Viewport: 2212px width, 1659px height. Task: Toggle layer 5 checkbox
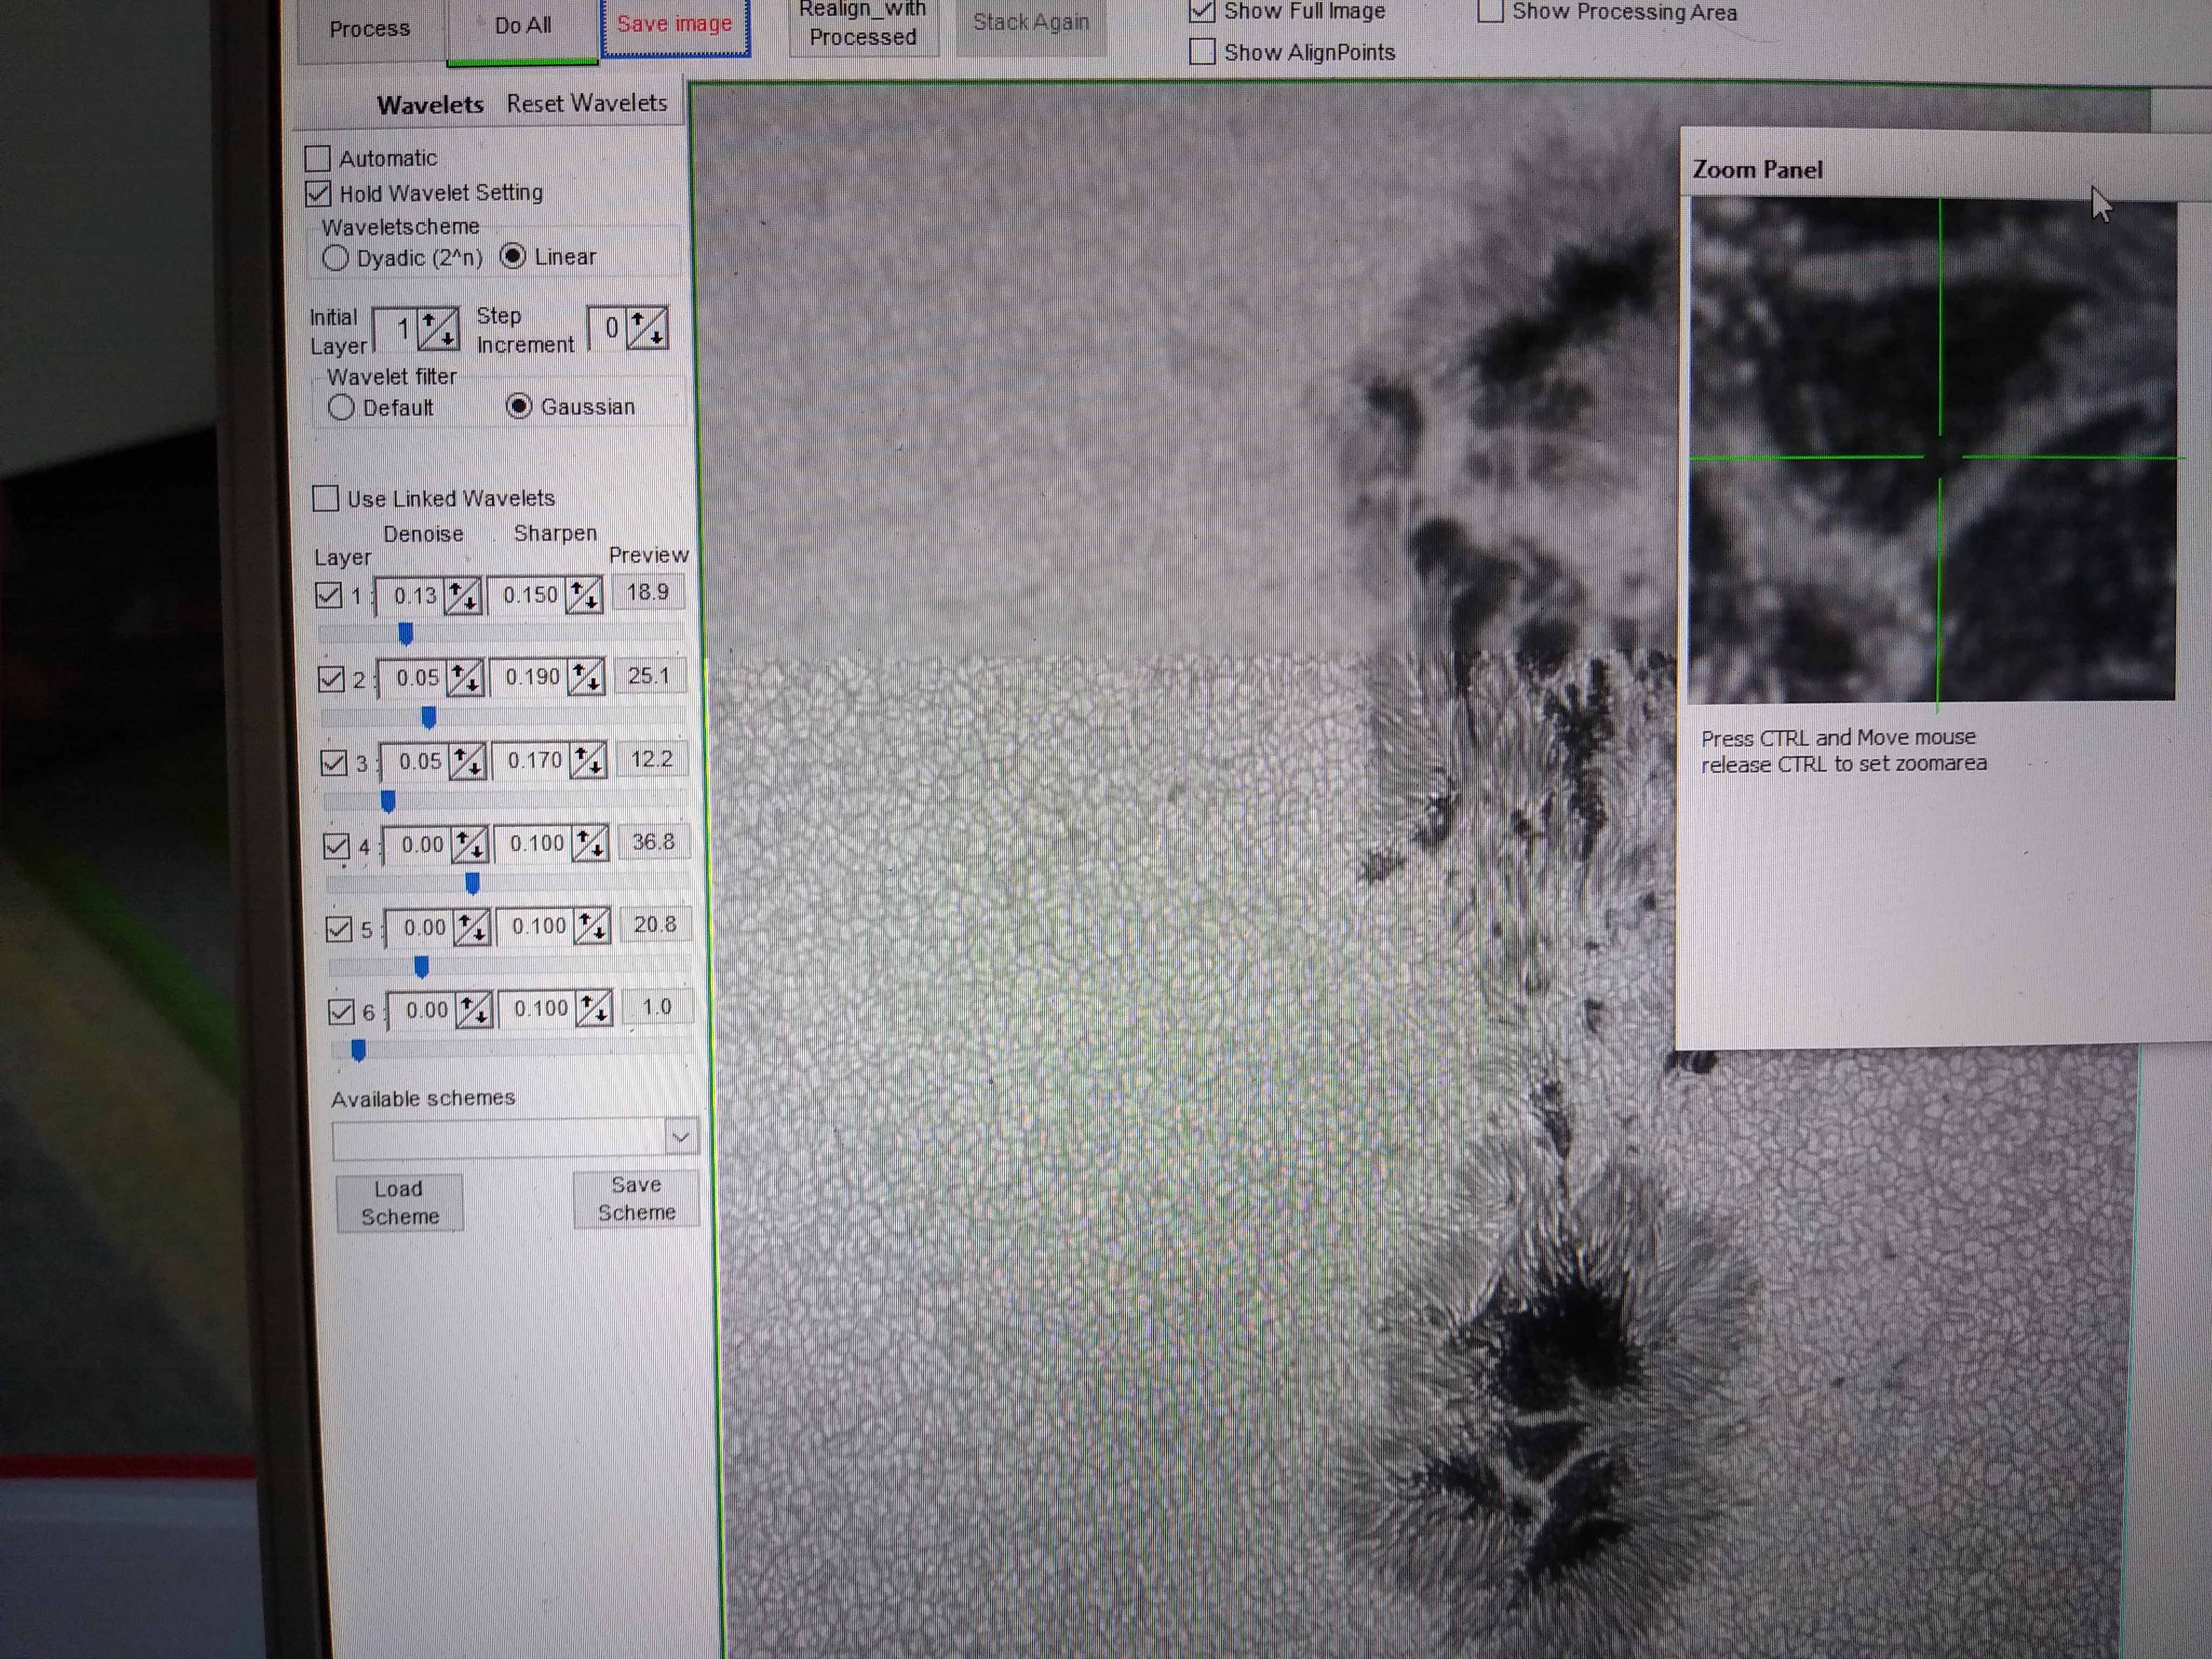coord(339,929)
